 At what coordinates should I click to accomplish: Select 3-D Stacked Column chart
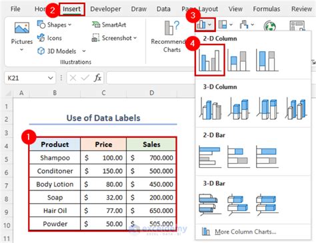click(x=239, y=109)
